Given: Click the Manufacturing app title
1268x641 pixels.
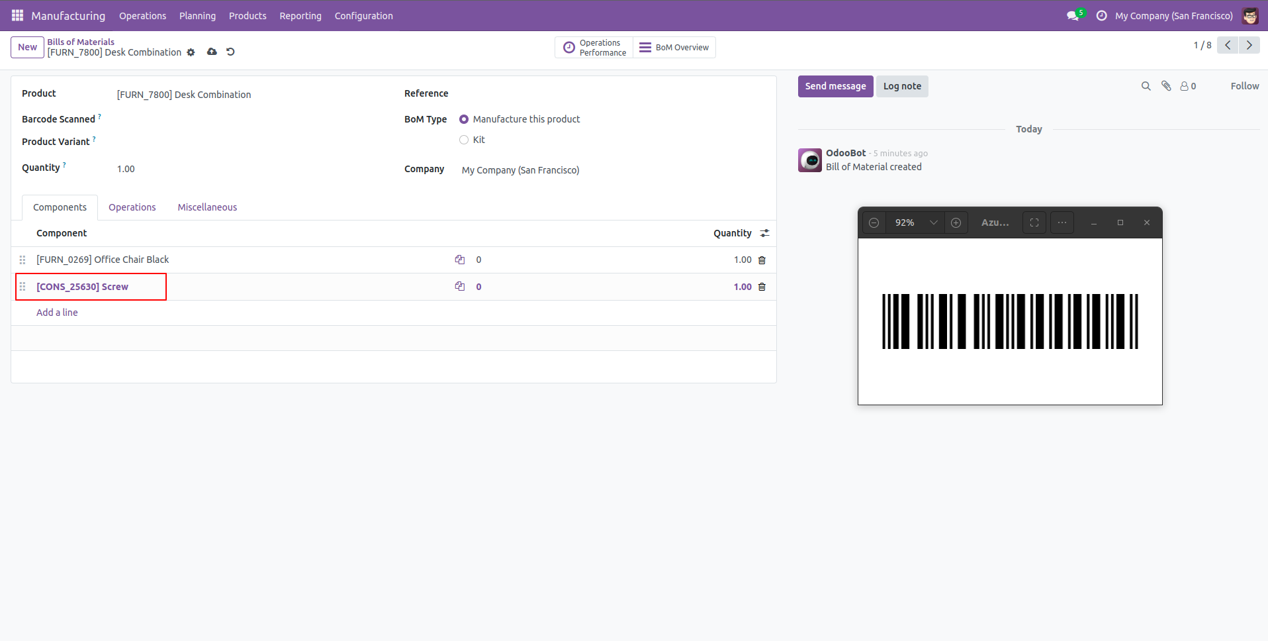Looking at the screenshot, I should click(68, 15).
